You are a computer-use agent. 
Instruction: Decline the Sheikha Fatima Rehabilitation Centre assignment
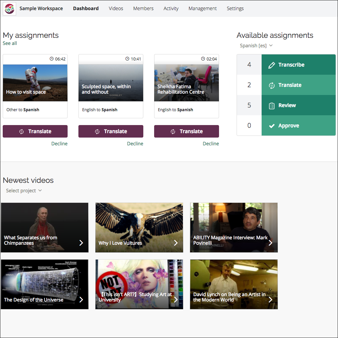tap(211, 143)
